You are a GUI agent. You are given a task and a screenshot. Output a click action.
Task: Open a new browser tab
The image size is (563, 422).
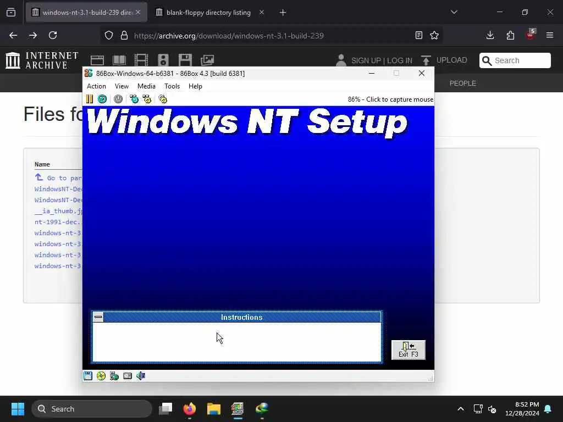pos(283,13)
